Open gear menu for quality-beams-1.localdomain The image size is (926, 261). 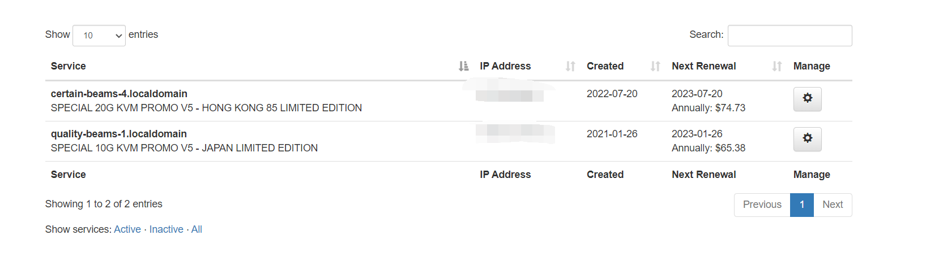[x=807, y=139]
